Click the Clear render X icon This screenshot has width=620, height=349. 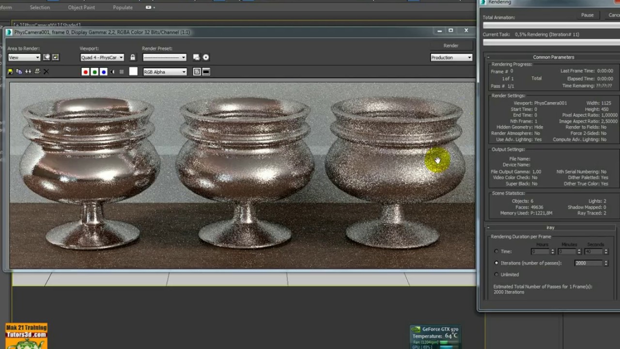click(x=46, y=72)
